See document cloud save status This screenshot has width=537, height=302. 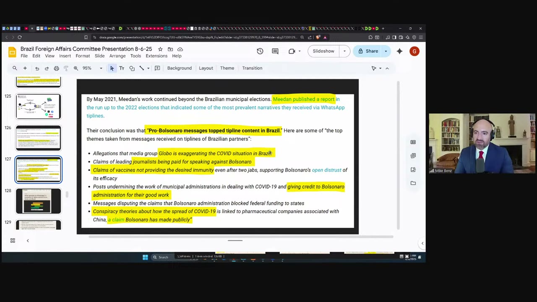tap(180, 49)
